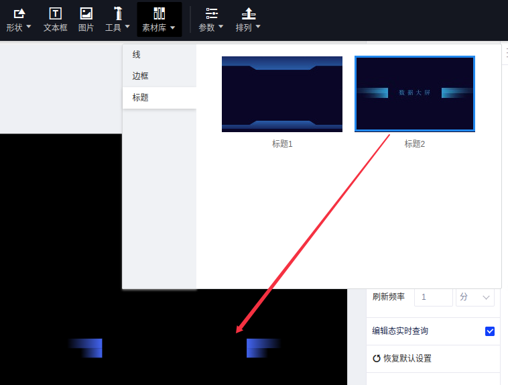This screenshot has height=385, width=508.
Task: Choose the 标题 category item
Action: (140, 98)
